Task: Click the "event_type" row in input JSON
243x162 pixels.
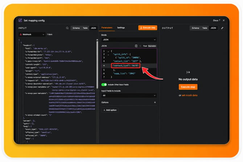Action: click(x=42, y=129)
